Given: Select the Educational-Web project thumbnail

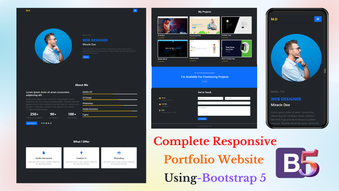Looking at the screenshot, I should 204,25.
